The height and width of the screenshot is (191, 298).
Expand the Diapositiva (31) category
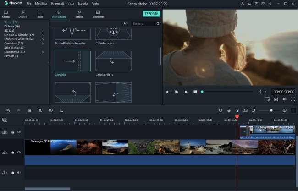pyautogui.click(x=43, y=52)
